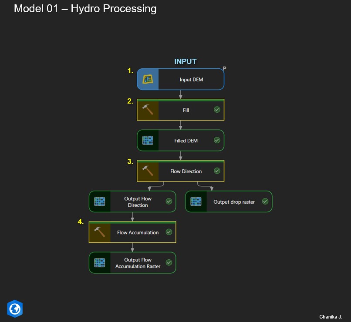Click the Output drop raster icon
This screenshot has width=351, height=322.
[x=196, y=201]
